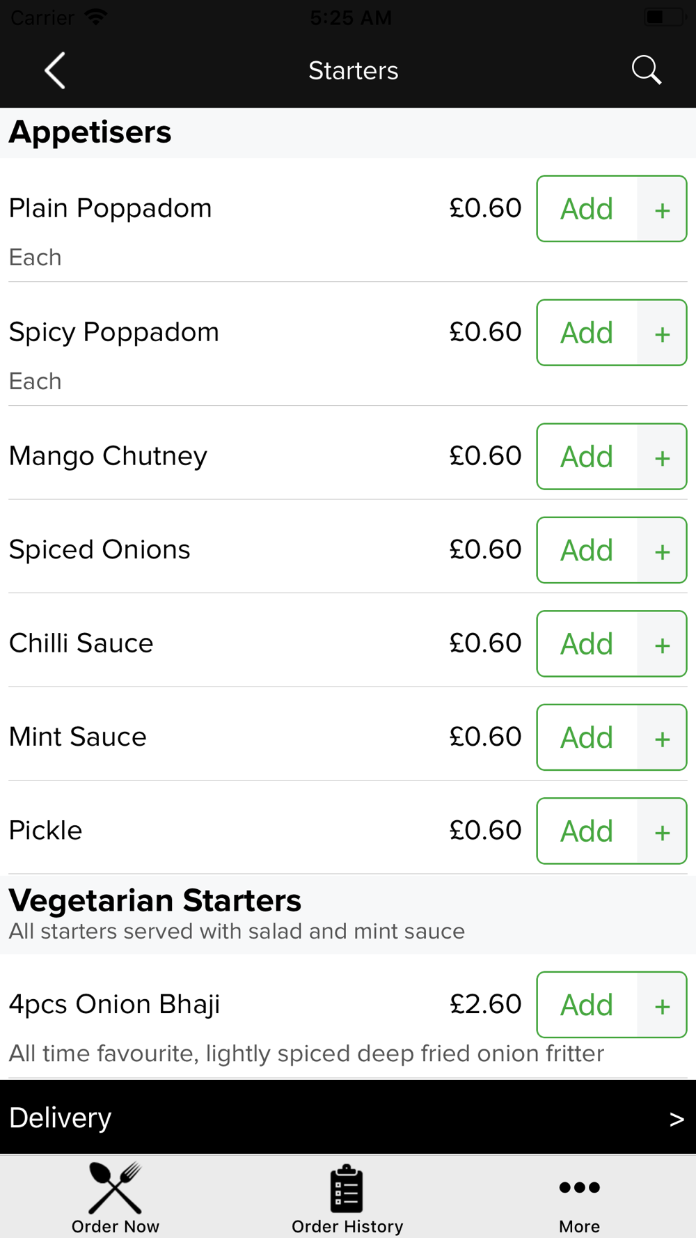Open the Delivery options bar
The width and height of the screenshot is (696, 1238).
(348, 1117)
